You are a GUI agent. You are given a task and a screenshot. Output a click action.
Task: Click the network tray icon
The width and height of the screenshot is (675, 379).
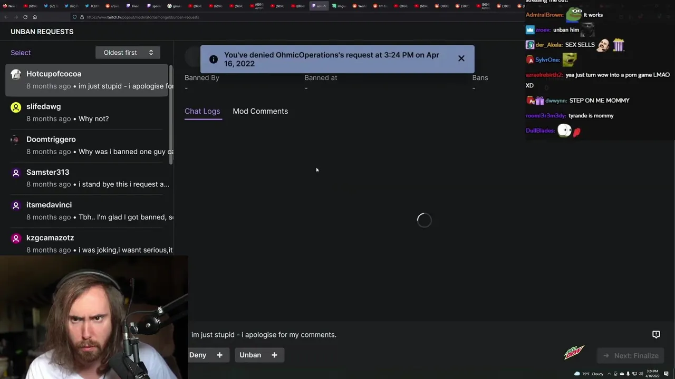634,374
